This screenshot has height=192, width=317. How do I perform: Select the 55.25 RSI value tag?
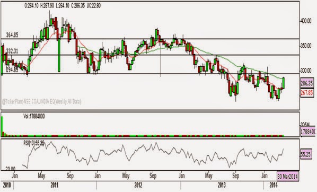click(x=306, y=154)
